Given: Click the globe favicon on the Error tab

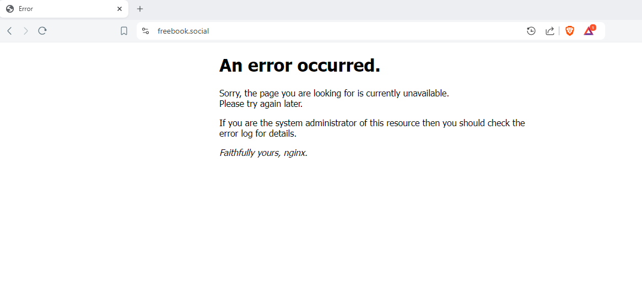Looking at the screenshot, I should tap(10, 9).
